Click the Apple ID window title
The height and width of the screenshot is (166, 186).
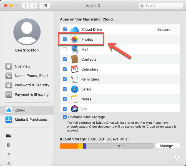[x=93, y=6]
